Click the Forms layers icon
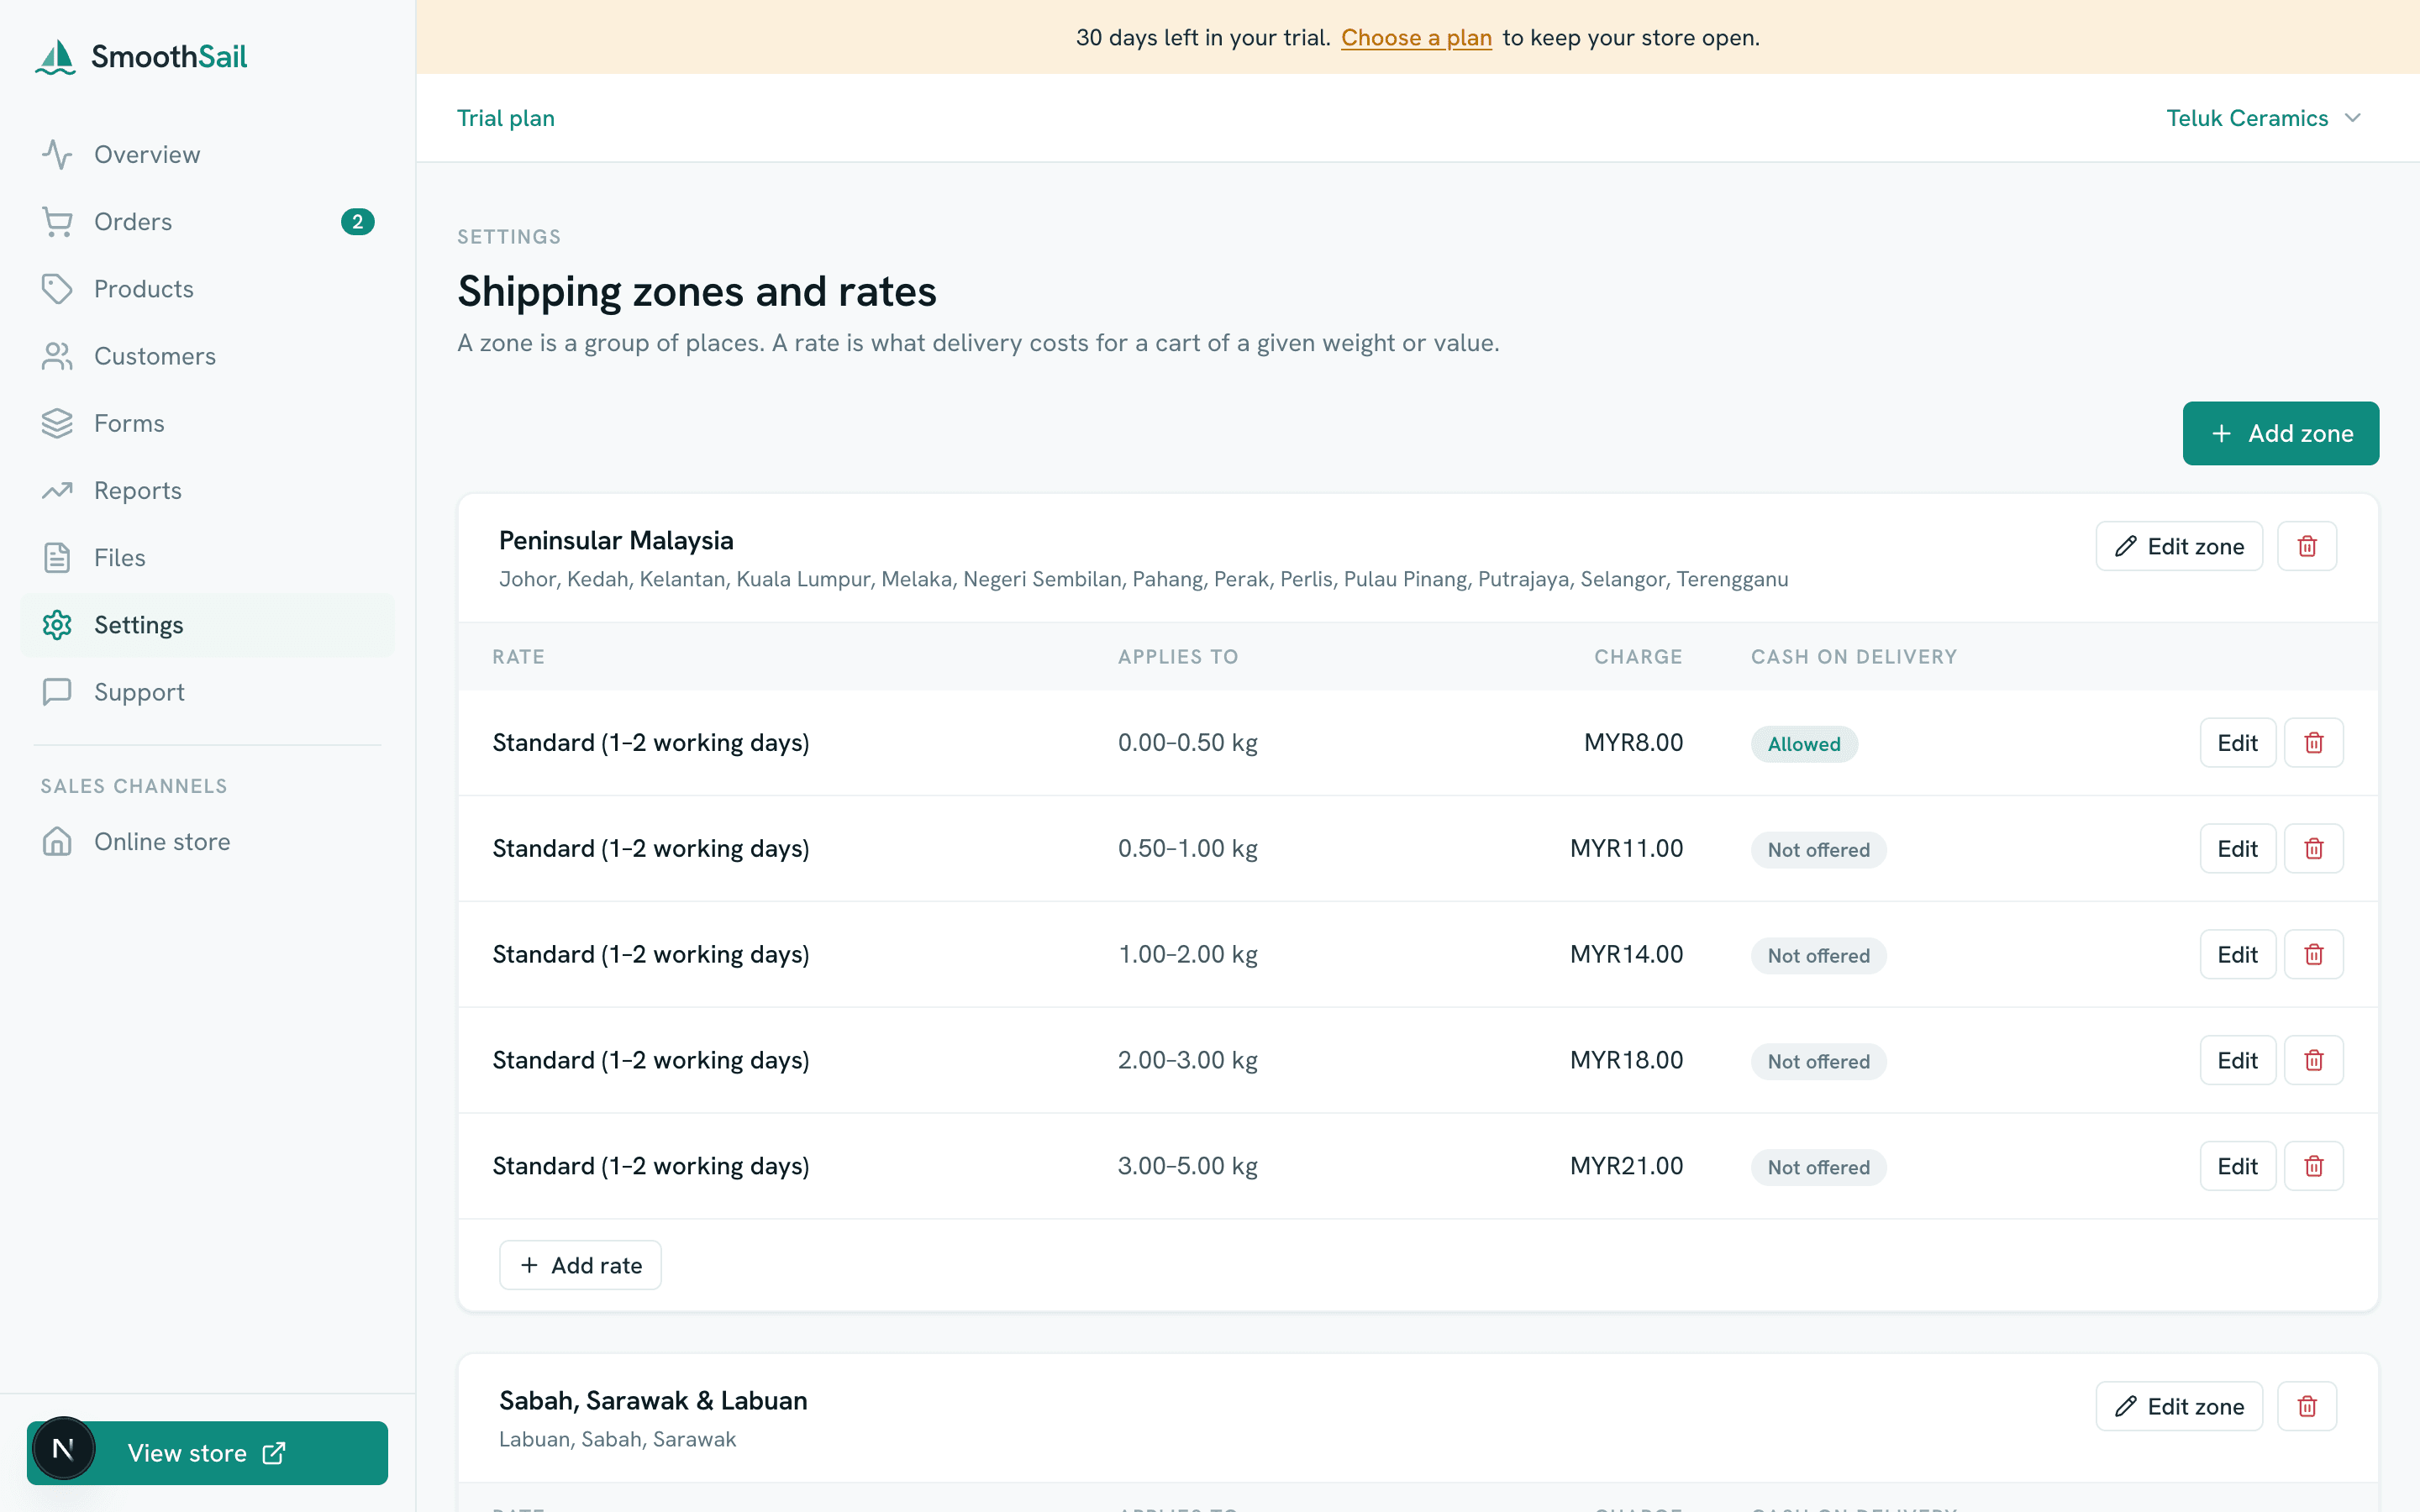The height and width of the screenshot is (1512, 2420). (x=57, y=423)
